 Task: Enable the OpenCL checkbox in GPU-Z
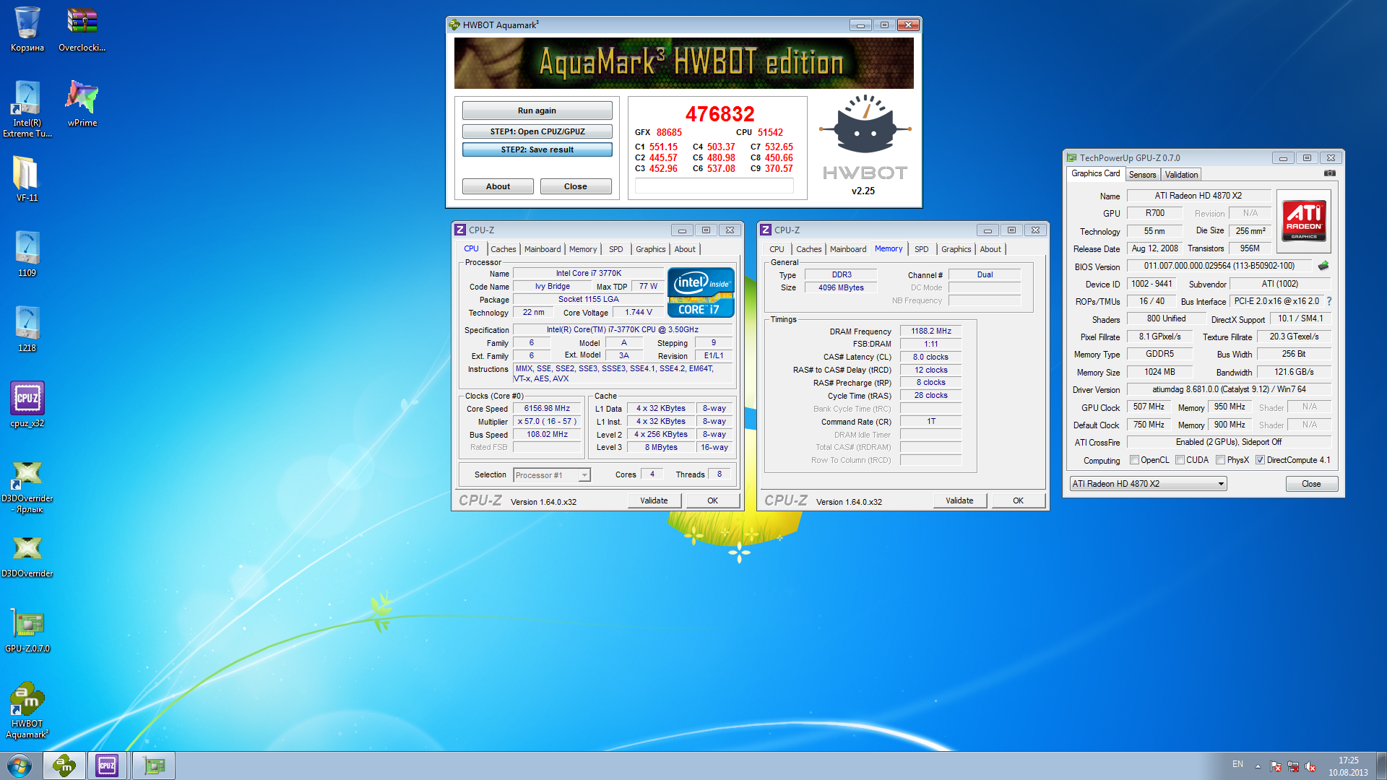1134,460
